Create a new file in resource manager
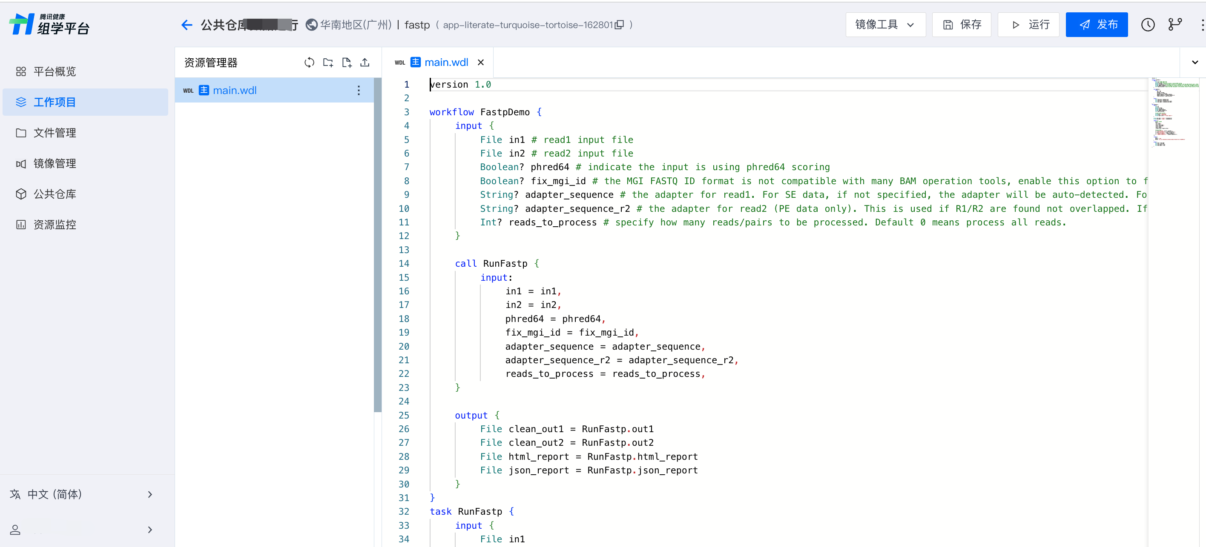The image size is (1206, 547). click(347, 62)
